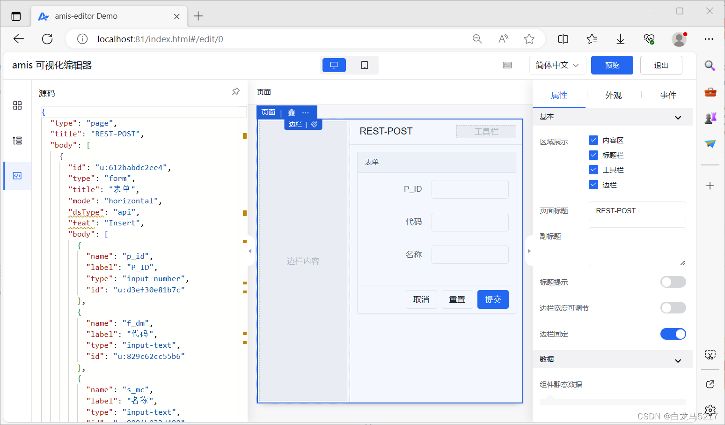Click the 边栏 region label
The height and width of the screenshot is (425, 725).
tap(295, 124)
